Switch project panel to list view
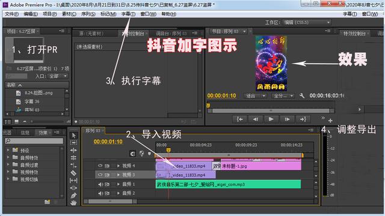 [8, 121]
